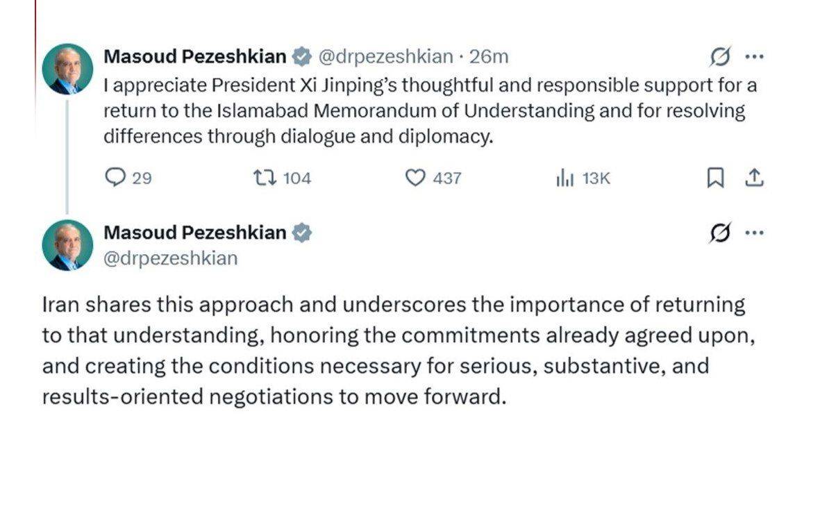This screenshot has height=518, width=820.
Task: Click the Grok icon on first tweet
Action: click(719, 56)
